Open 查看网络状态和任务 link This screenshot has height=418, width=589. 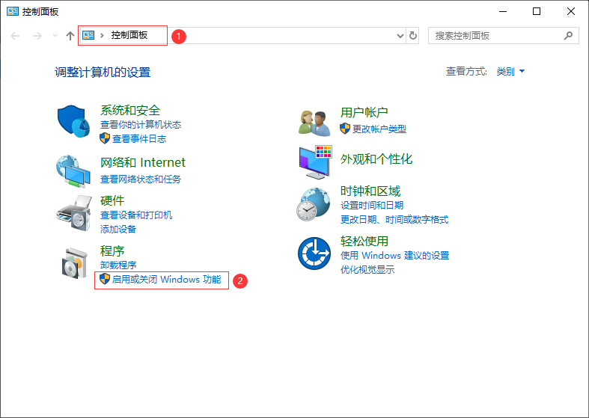point(141,179)
